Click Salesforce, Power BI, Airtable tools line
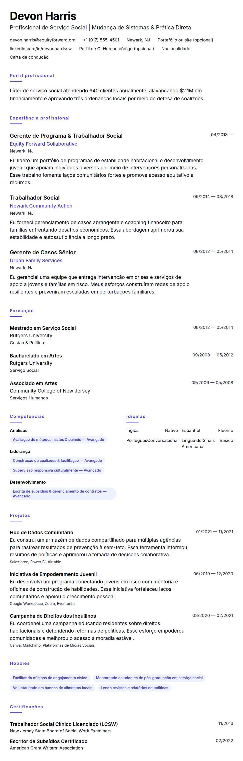Viewport: 243px width, 761px height. pos(36,562)
